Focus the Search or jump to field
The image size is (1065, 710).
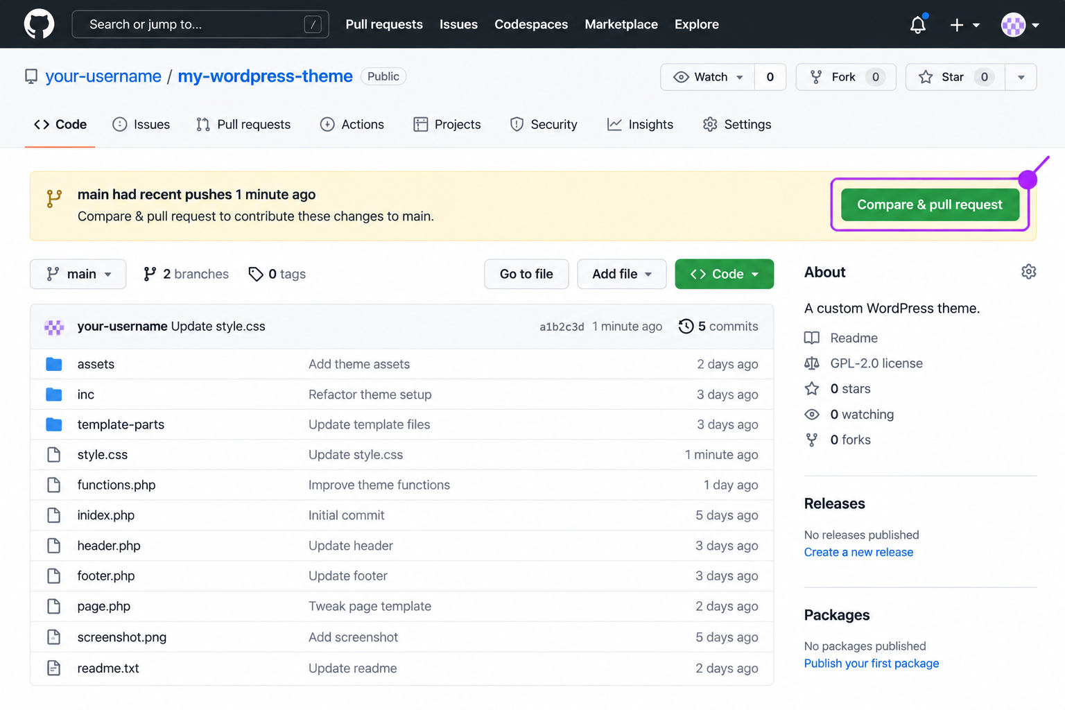pos(200,24)
